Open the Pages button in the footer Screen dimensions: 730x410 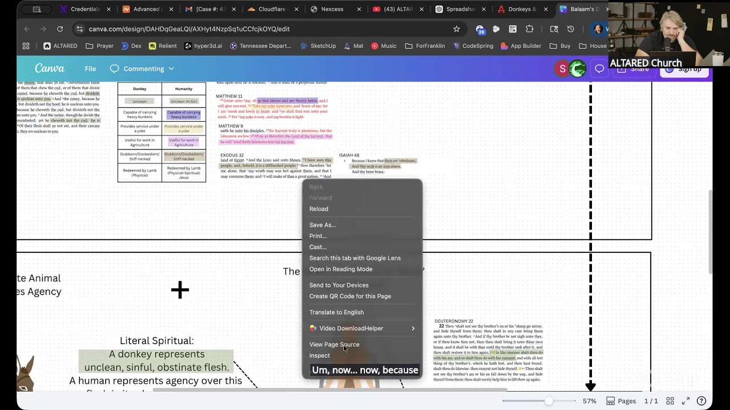coord(620,401)
